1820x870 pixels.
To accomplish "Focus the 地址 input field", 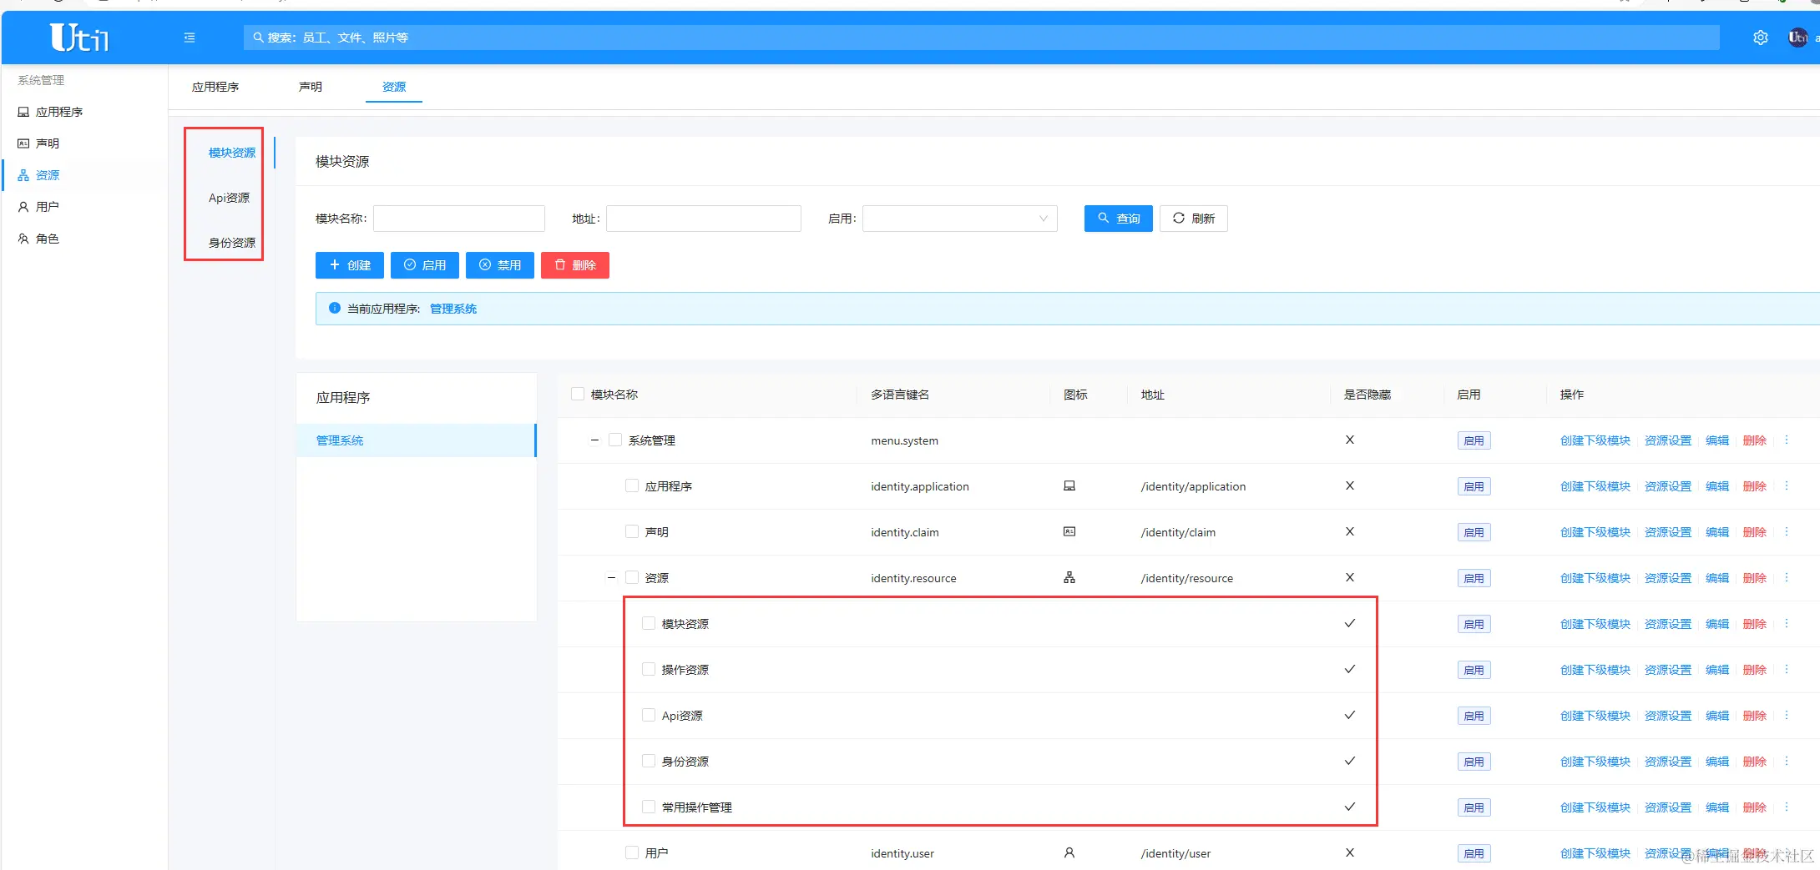I will [704, 219].
